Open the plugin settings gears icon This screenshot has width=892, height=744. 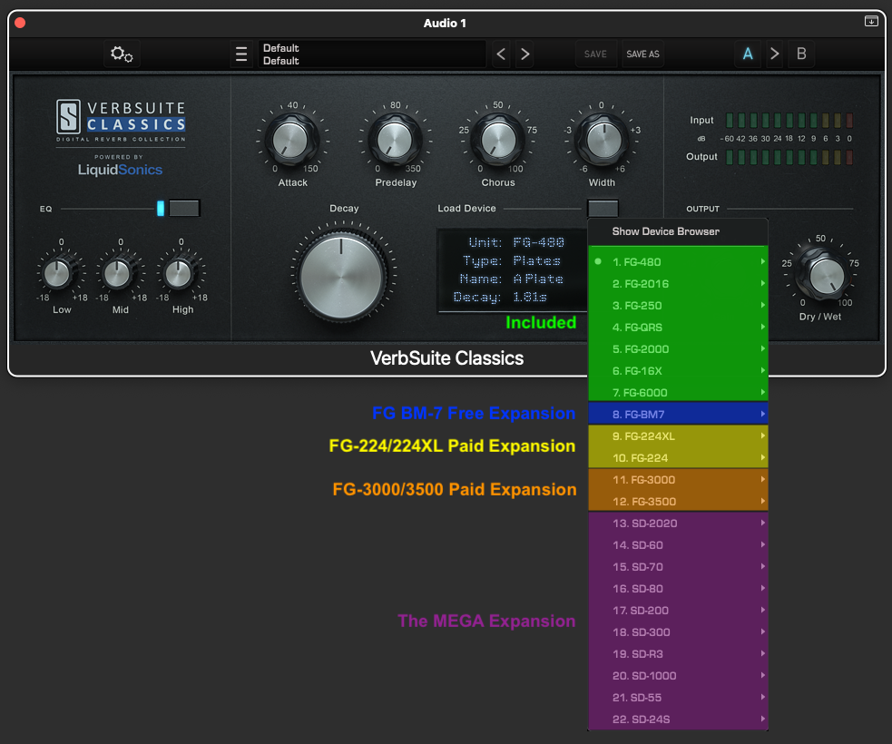point(122,54)
